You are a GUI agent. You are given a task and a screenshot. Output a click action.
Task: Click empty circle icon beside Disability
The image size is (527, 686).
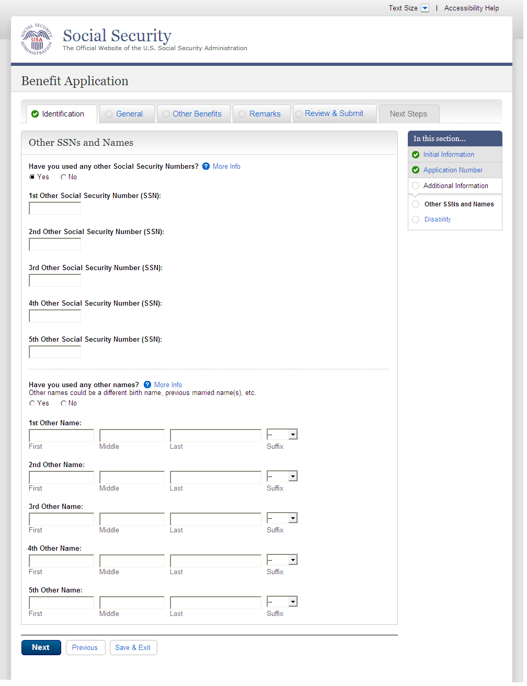[x=416, y=220]
